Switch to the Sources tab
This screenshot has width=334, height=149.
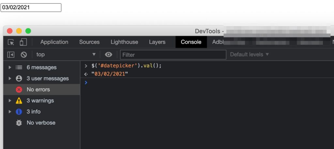(89, 42)
